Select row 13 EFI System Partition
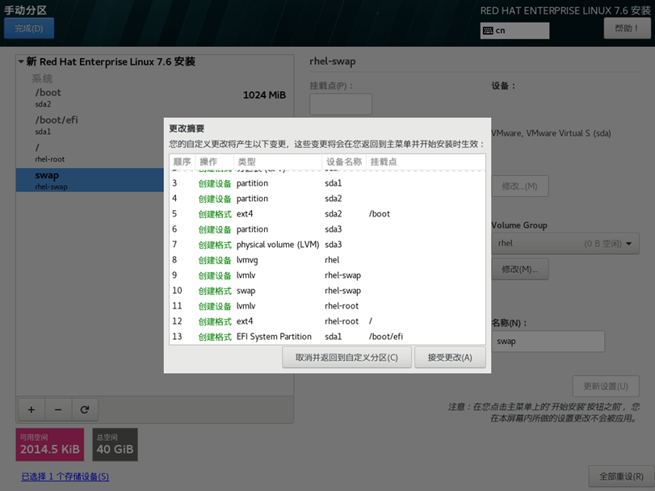Screen dimensions: 655x491 [328, 337]
